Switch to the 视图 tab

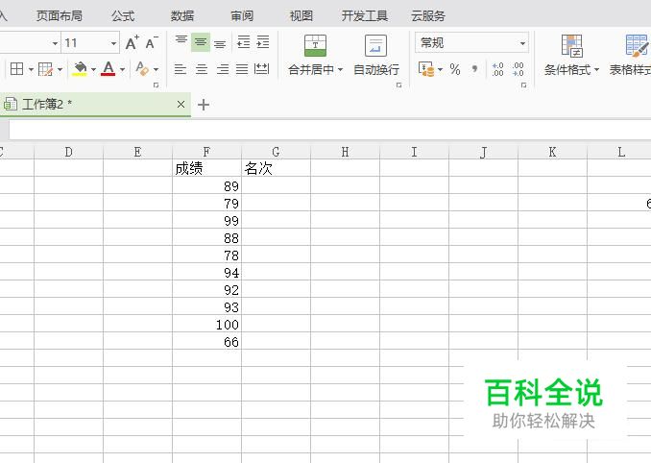pyautogui.click(x=301, y=15)
